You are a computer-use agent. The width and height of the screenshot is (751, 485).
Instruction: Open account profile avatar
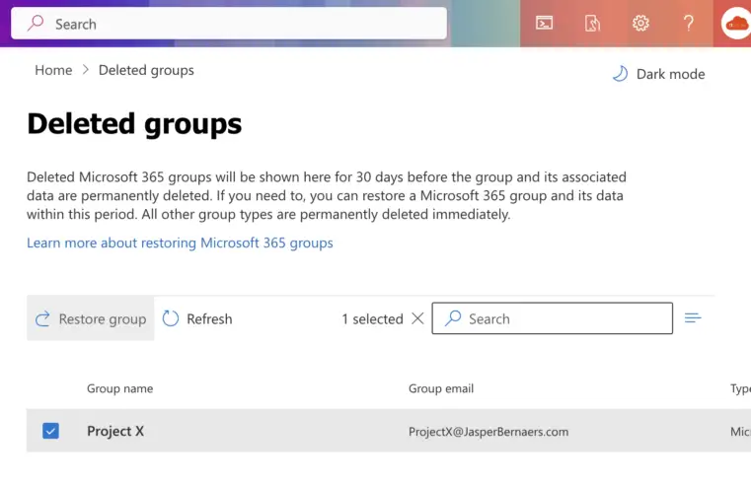click(x=736, y=23)
